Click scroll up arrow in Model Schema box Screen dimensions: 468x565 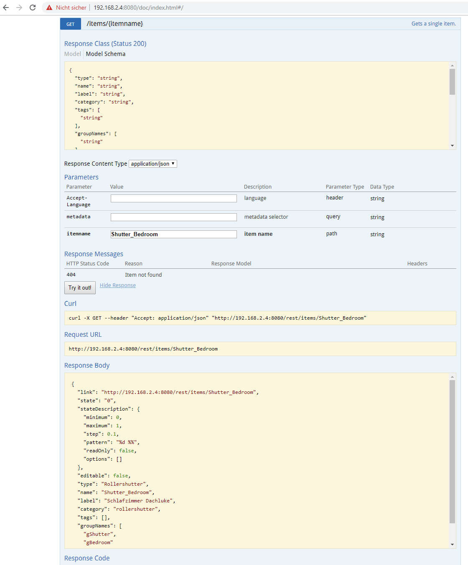[x=452, y=66]
